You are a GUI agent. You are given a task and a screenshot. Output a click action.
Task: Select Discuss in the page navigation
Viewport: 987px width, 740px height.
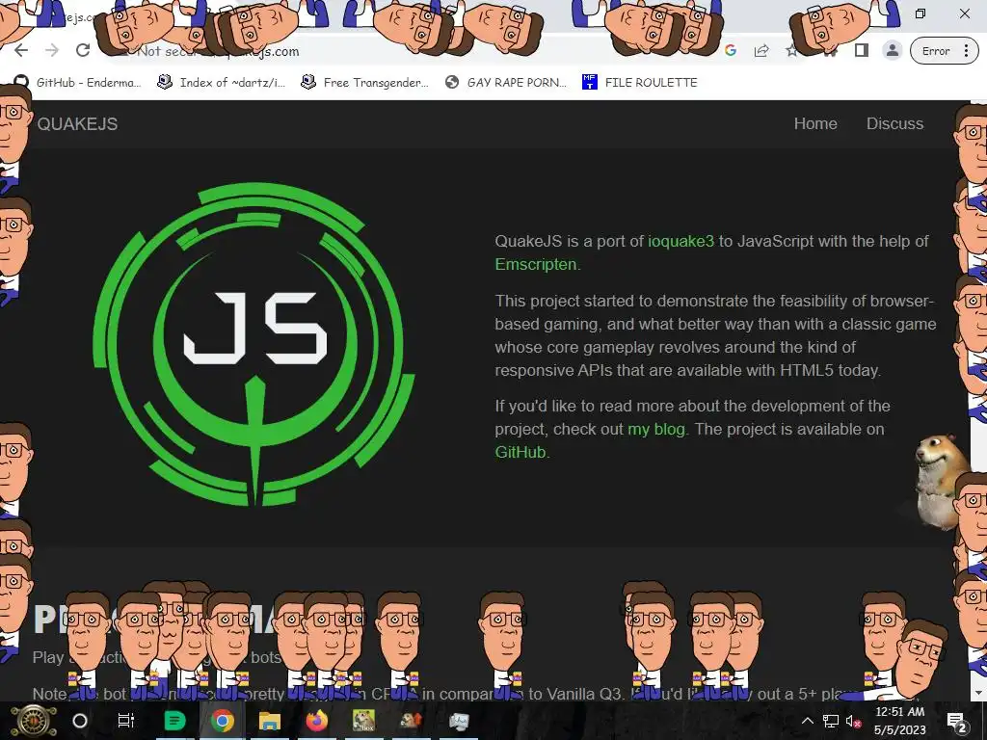(x=894, y=123)
